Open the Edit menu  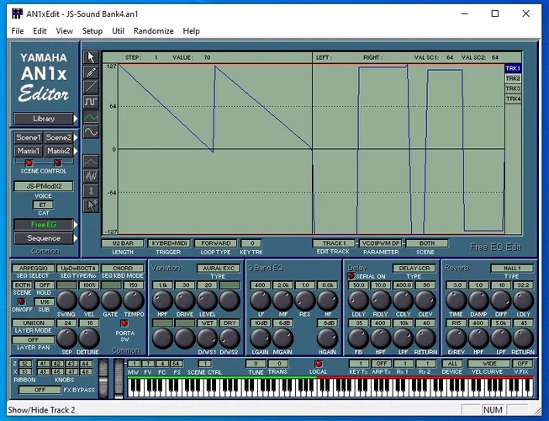coord(40,31)
